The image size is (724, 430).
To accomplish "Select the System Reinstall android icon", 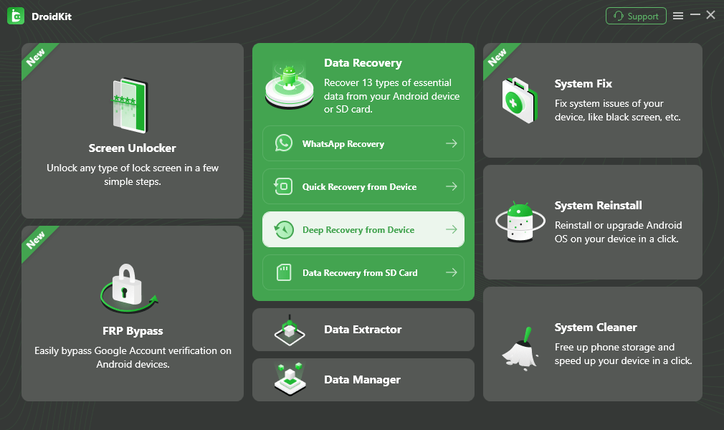I will 519,222.
